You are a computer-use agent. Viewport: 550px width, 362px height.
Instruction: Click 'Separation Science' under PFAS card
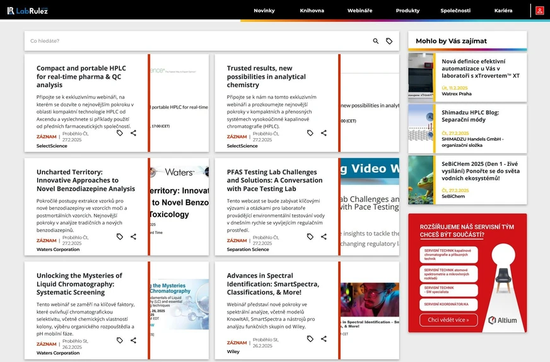pyautogui.click(x=248, y=249)
